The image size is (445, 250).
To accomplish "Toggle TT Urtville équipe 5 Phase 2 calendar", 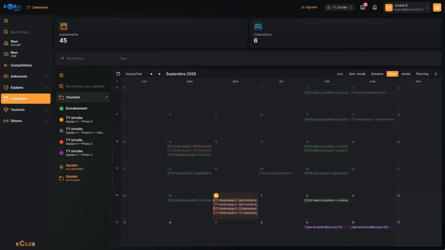I will pos(83,153).
